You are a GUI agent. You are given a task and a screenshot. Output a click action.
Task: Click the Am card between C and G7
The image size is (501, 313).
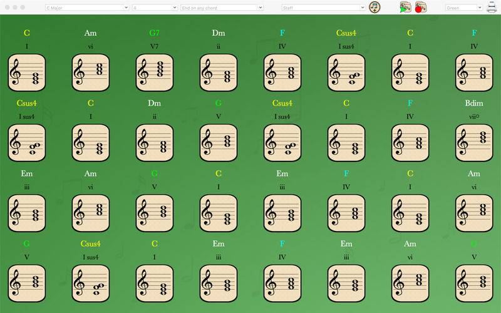[x=91, y=73]
